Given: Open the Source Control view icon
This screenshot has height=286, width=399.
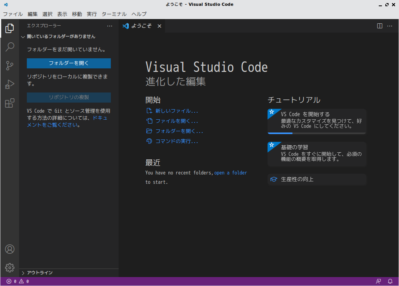Looking at the screenshot, I should click(10, 66).
